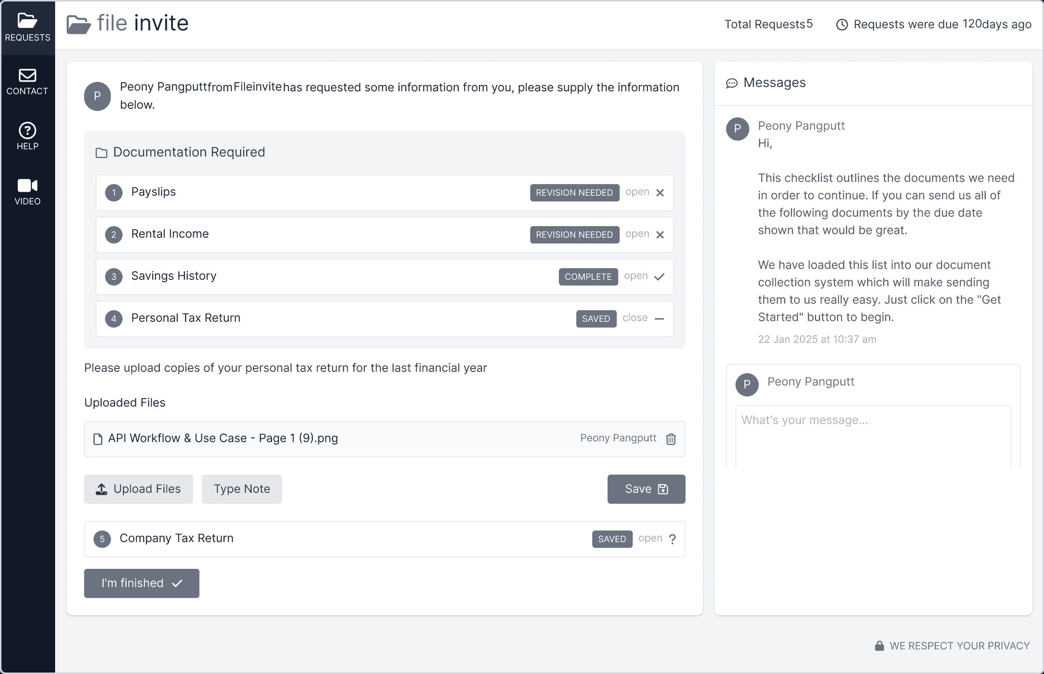The height and width of the screenshot is (674, 1044).
Task: Click REVISION NEEDED badge on Rental Income
Action: coord(574,235)
